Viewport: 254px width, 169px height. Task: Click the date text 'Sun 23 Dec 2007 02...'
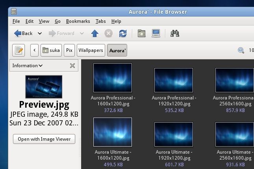click(x=44, y=123)
